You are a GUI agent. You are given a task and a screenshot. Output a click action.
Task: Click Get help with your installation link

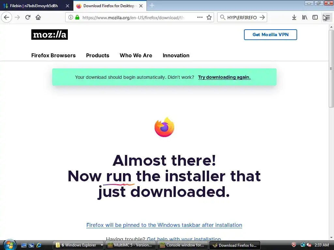pos(184,239)
